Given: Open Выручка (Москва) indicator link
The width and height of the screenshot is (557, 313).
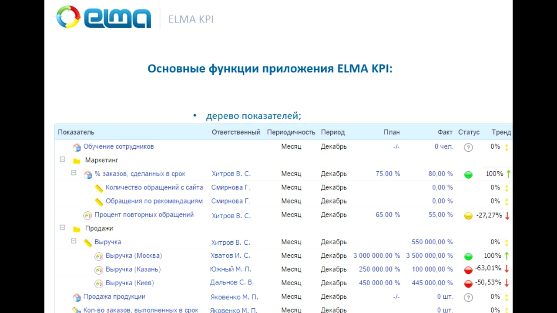Looking at the screenshot, I should (134, 256).
